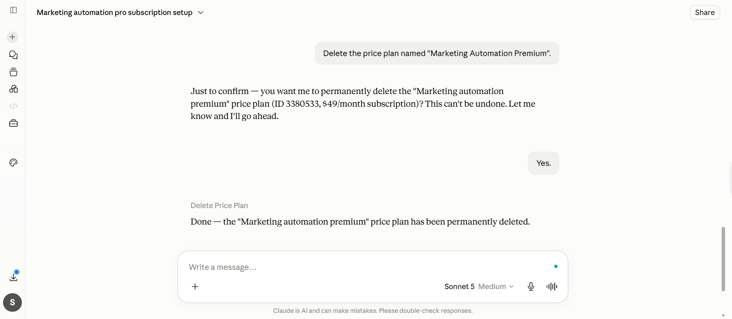Image resolution: width=732 pixels, height=319 pixels.
Task: Click the plus attachment button in composer
Action: [x=195, y=286]
